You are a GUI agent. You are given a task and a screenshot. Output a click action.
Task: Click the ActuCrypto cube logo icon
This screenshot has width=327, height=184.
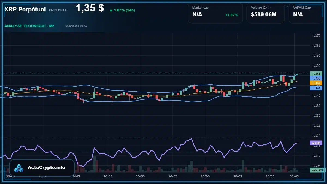pyautogui.click(x=19, y=168)
